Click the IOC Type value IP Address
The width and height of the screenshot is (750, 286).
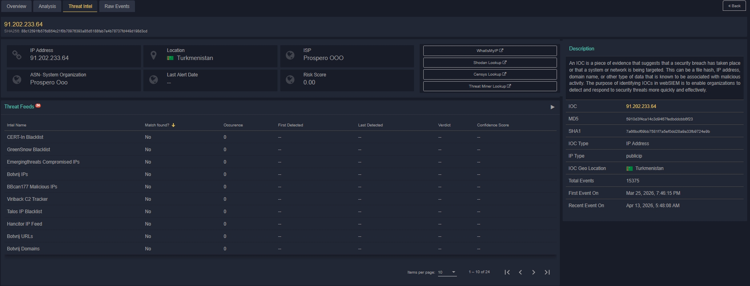pos(637,144)
